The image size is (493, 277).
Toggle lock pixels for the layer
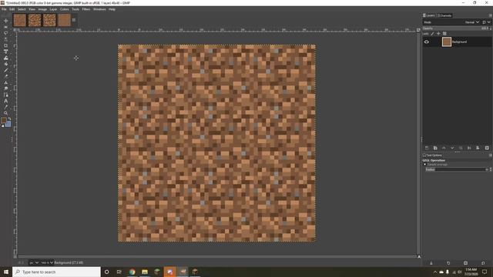tap(432, 34)
